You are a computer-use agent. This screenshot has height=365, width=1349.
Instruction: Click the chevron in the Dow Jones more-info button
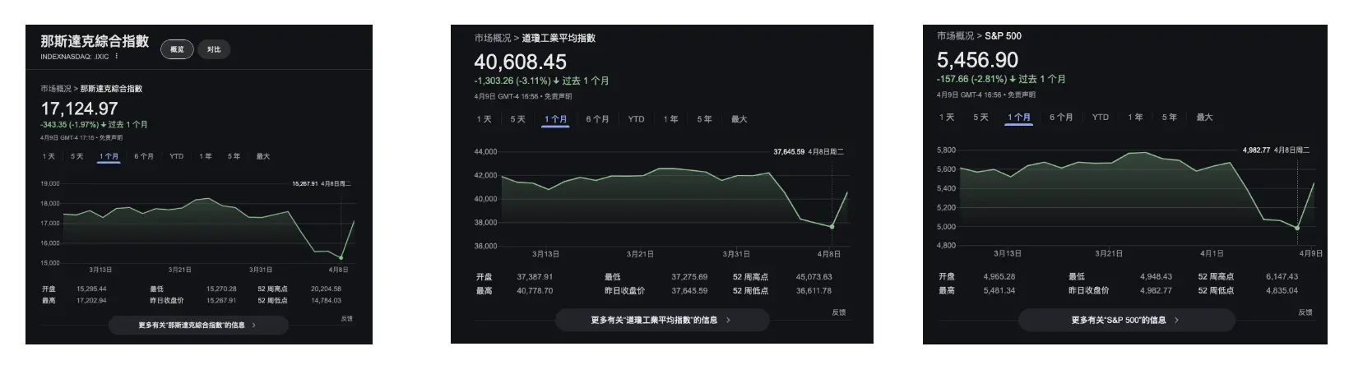tap(728, 320)
